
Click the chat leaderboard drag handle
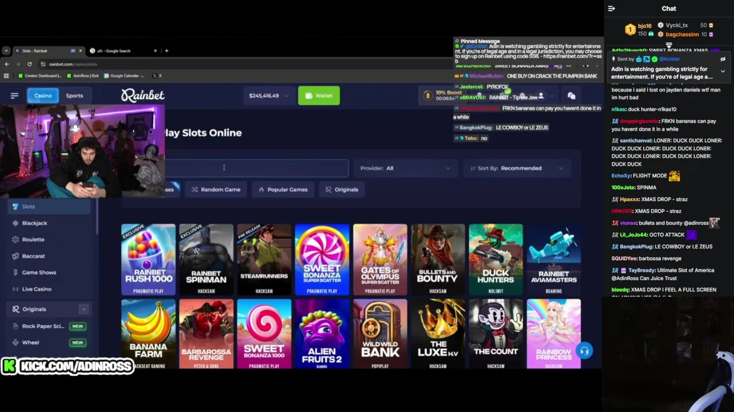[x=669, y=45]
